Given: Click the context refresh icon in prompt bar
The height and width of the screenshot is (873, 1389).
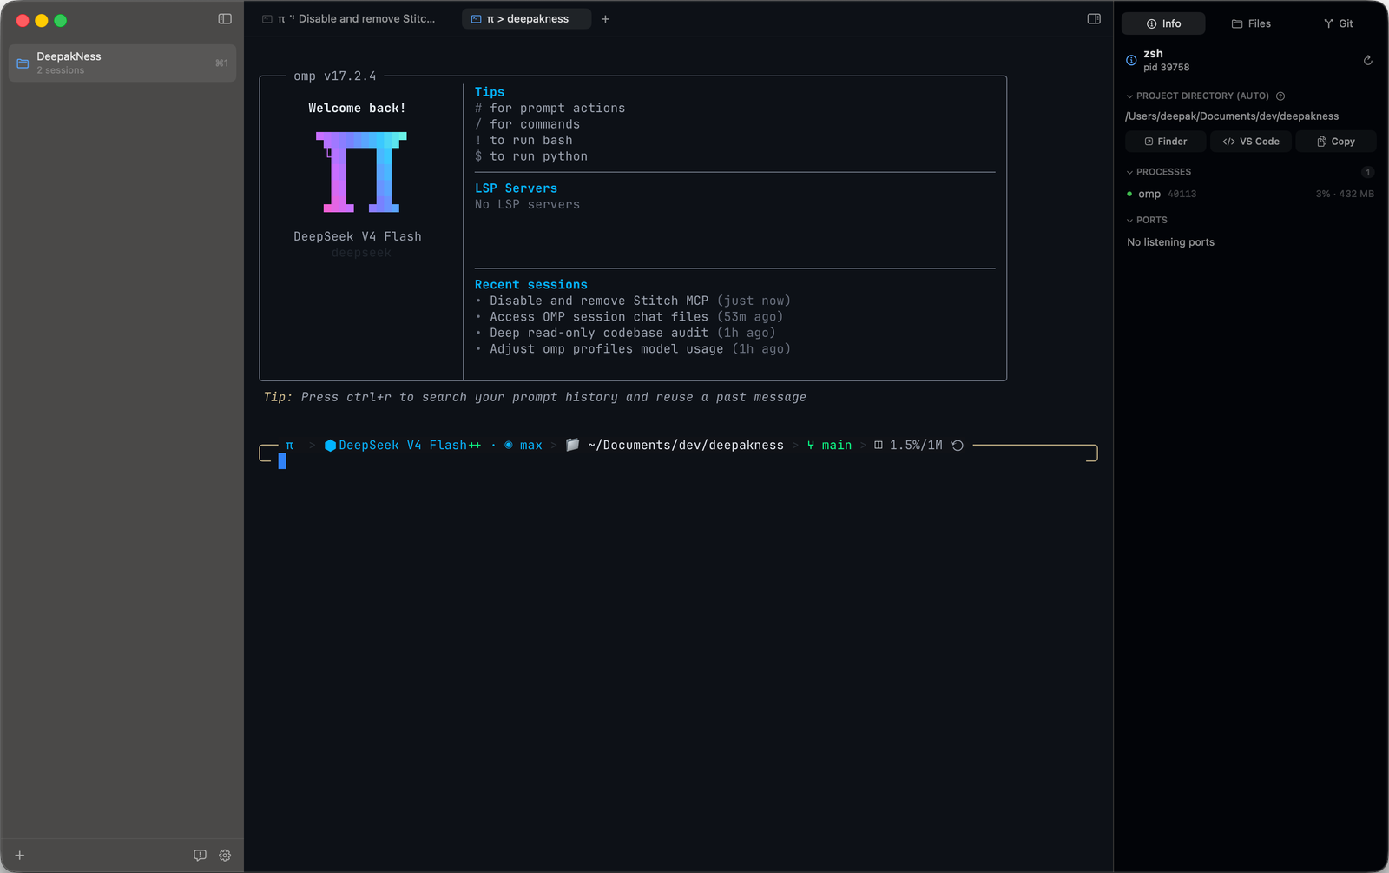Looking at the screenshot, I should click(x=958, y=445).
